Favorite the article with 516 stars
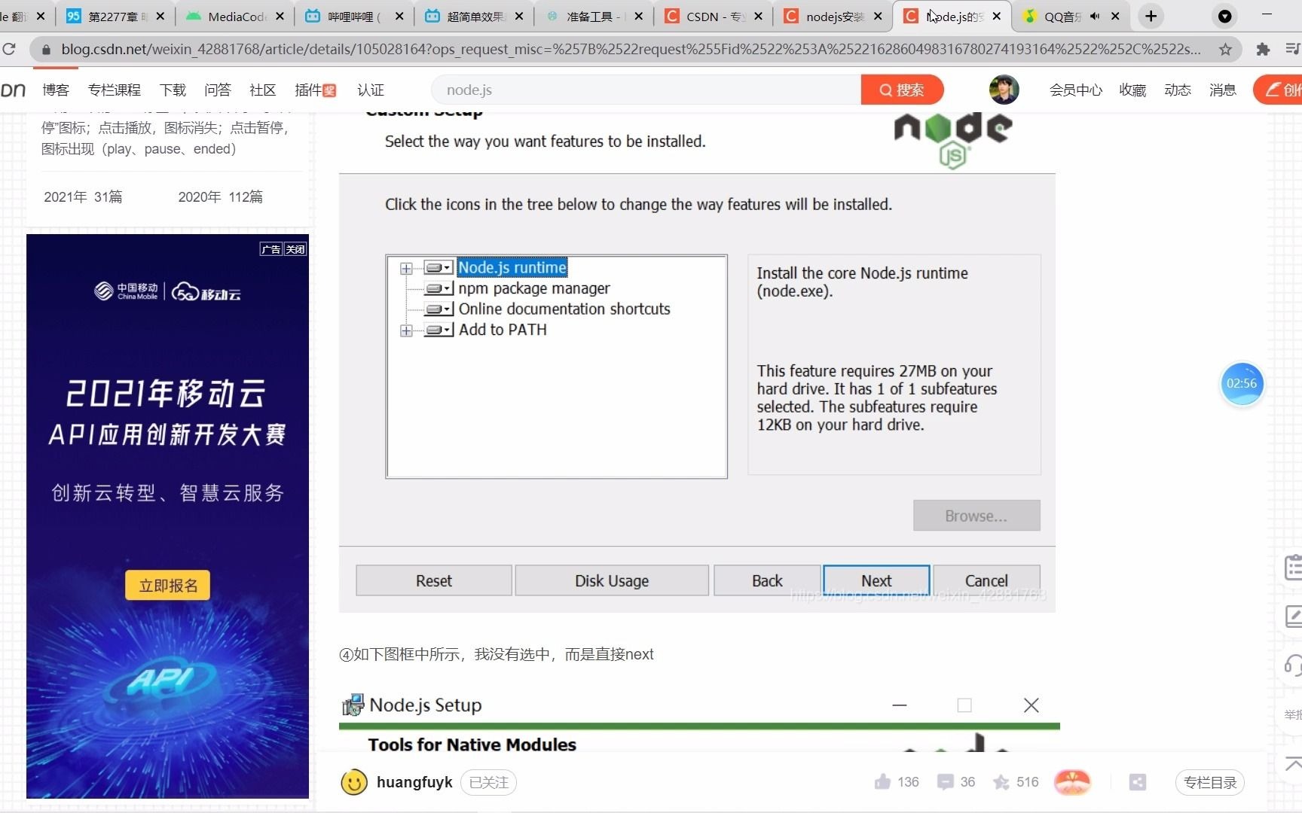 [1001, 782]
